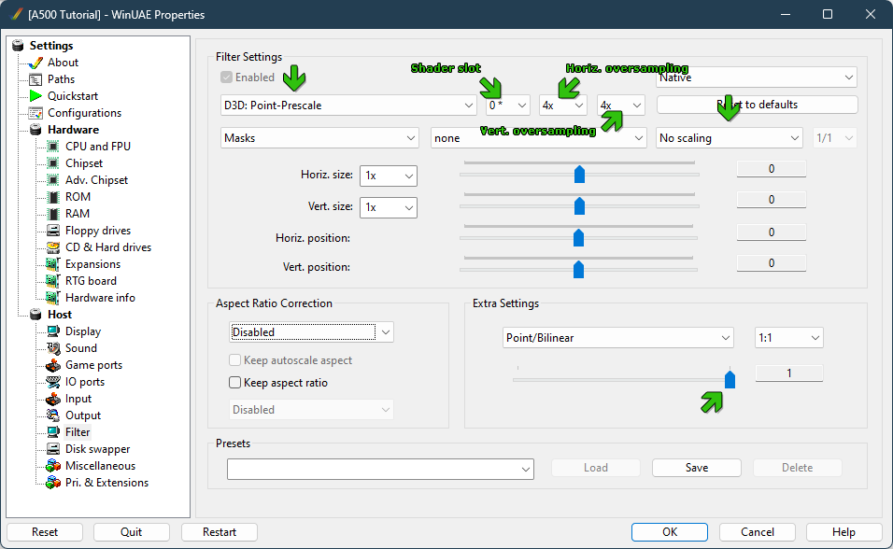893x549 pixels.
Task: Click the Game ports joystick icon
Action: [53, 365]
